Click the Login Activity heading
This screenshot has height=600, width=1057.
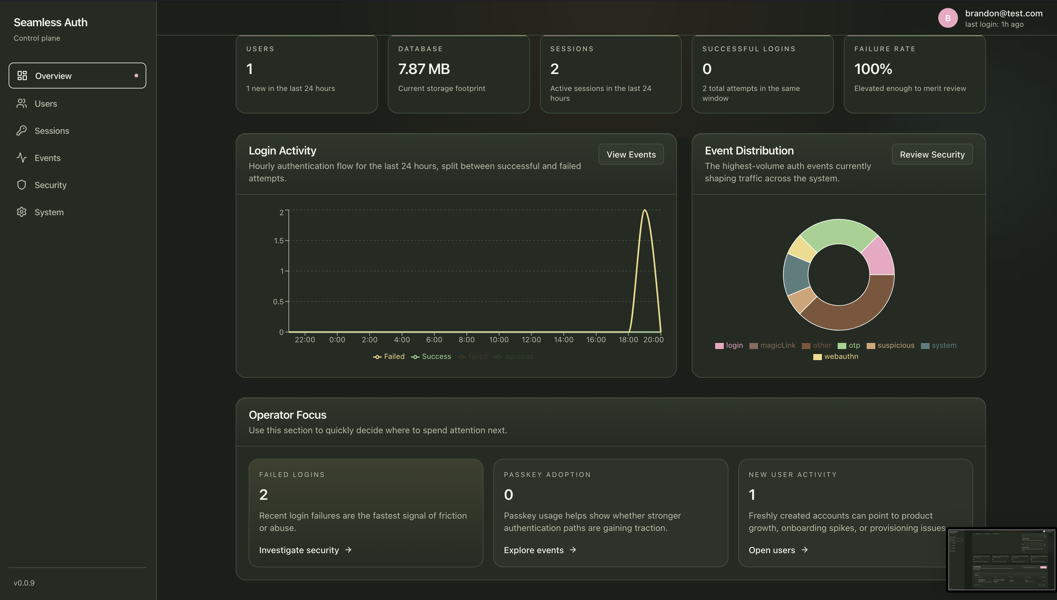[282, 150]
